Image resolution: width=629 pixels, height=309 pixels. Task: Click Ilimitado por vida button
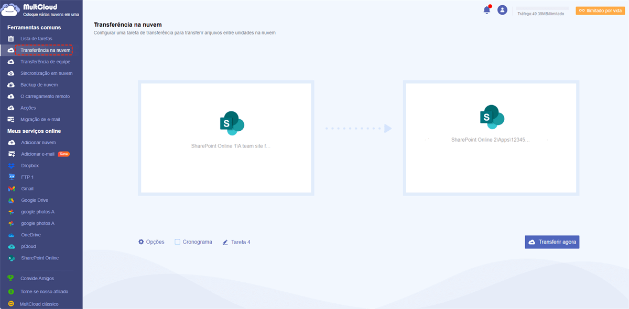(600, 10)
